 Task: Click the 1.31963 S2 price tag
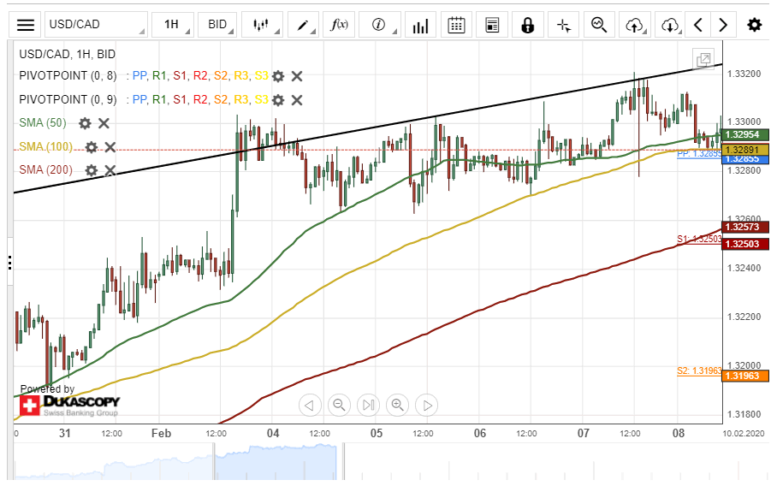[745, 376]
